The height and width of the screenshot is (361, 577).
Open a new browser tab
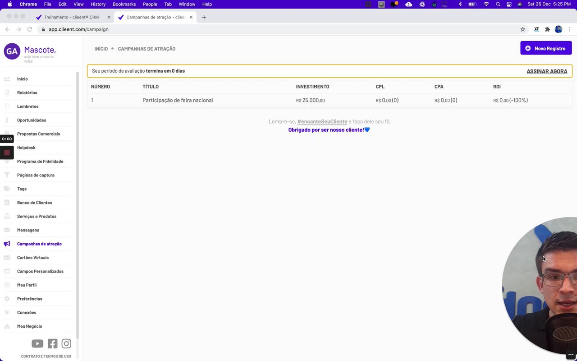[204, 17]
